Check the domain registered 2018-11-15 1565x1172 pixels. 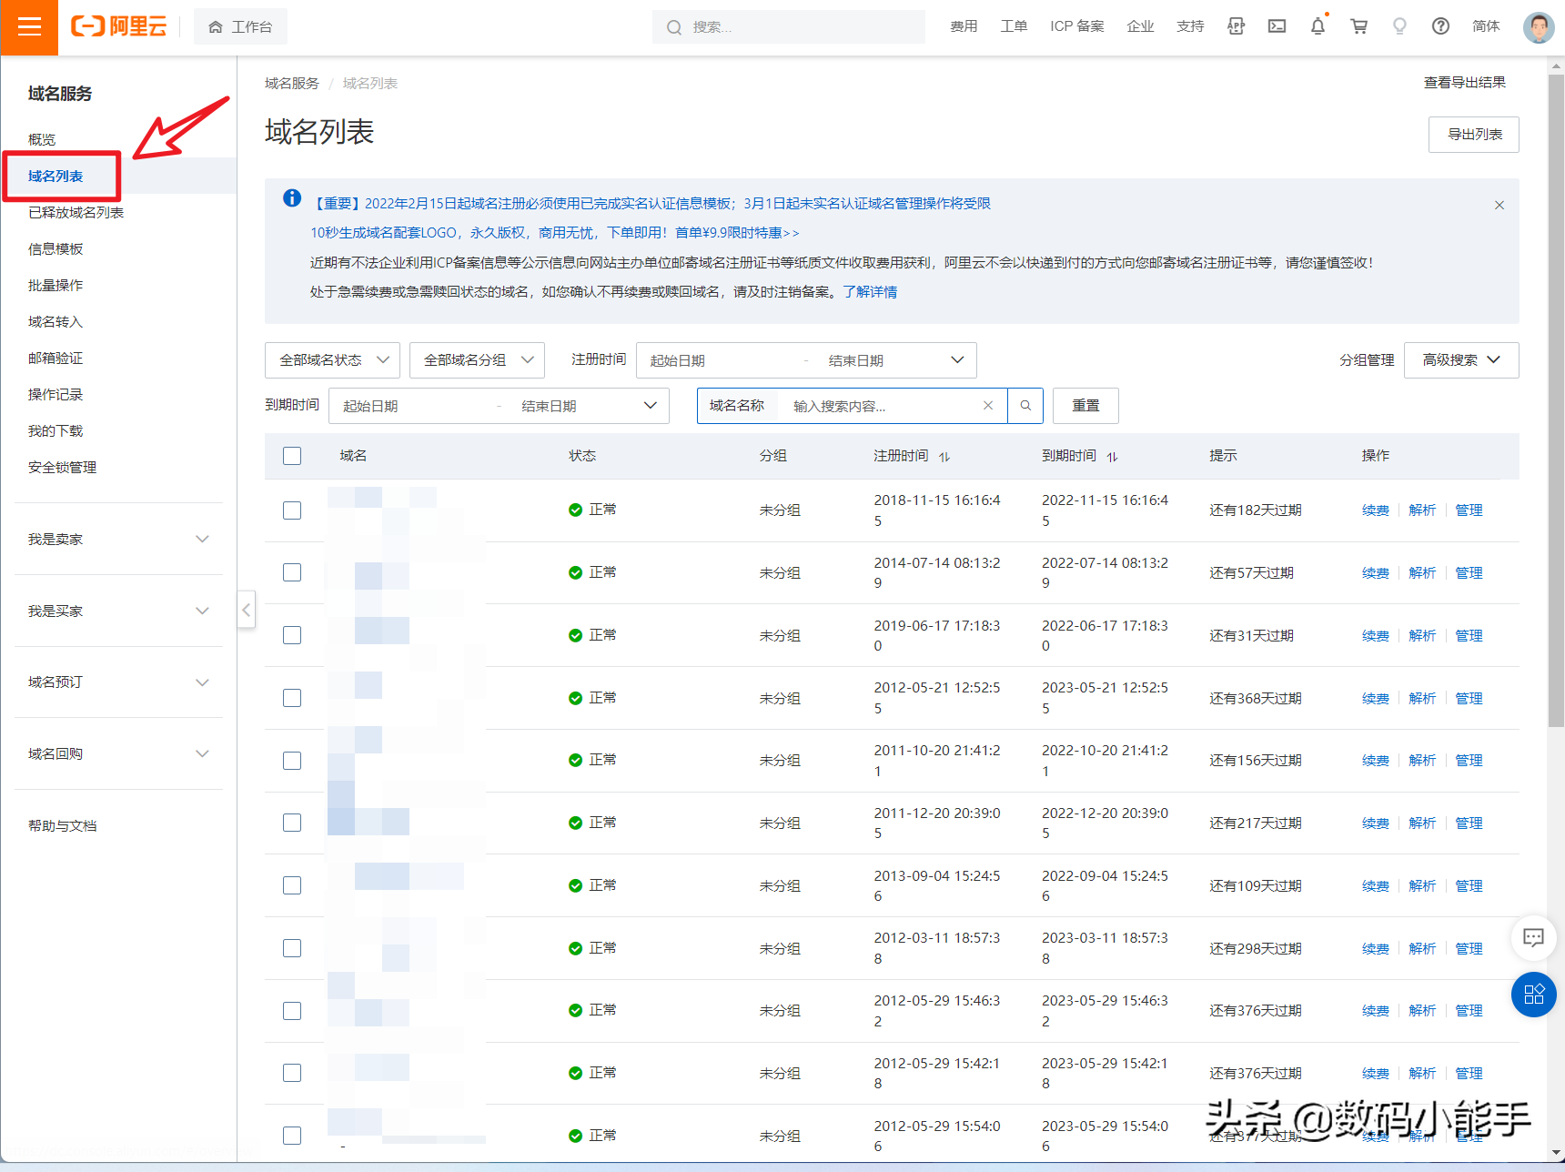(292, 510)
